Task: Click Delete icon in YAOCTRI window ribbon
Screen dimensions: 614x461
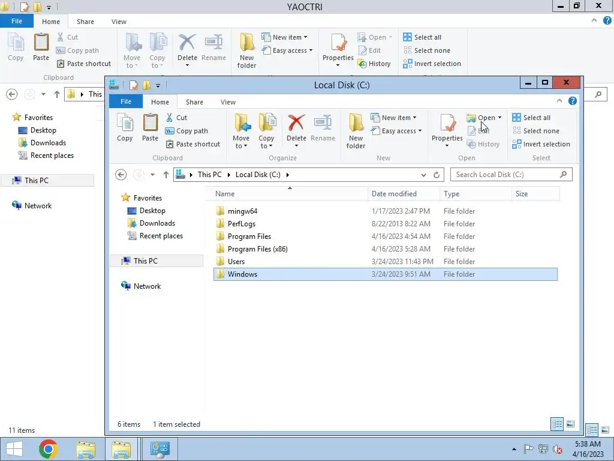Action: click(x=187, y=43)
